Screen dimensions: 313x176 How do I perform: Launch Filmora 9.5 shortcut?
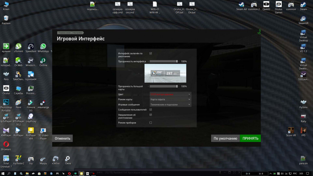31,105
